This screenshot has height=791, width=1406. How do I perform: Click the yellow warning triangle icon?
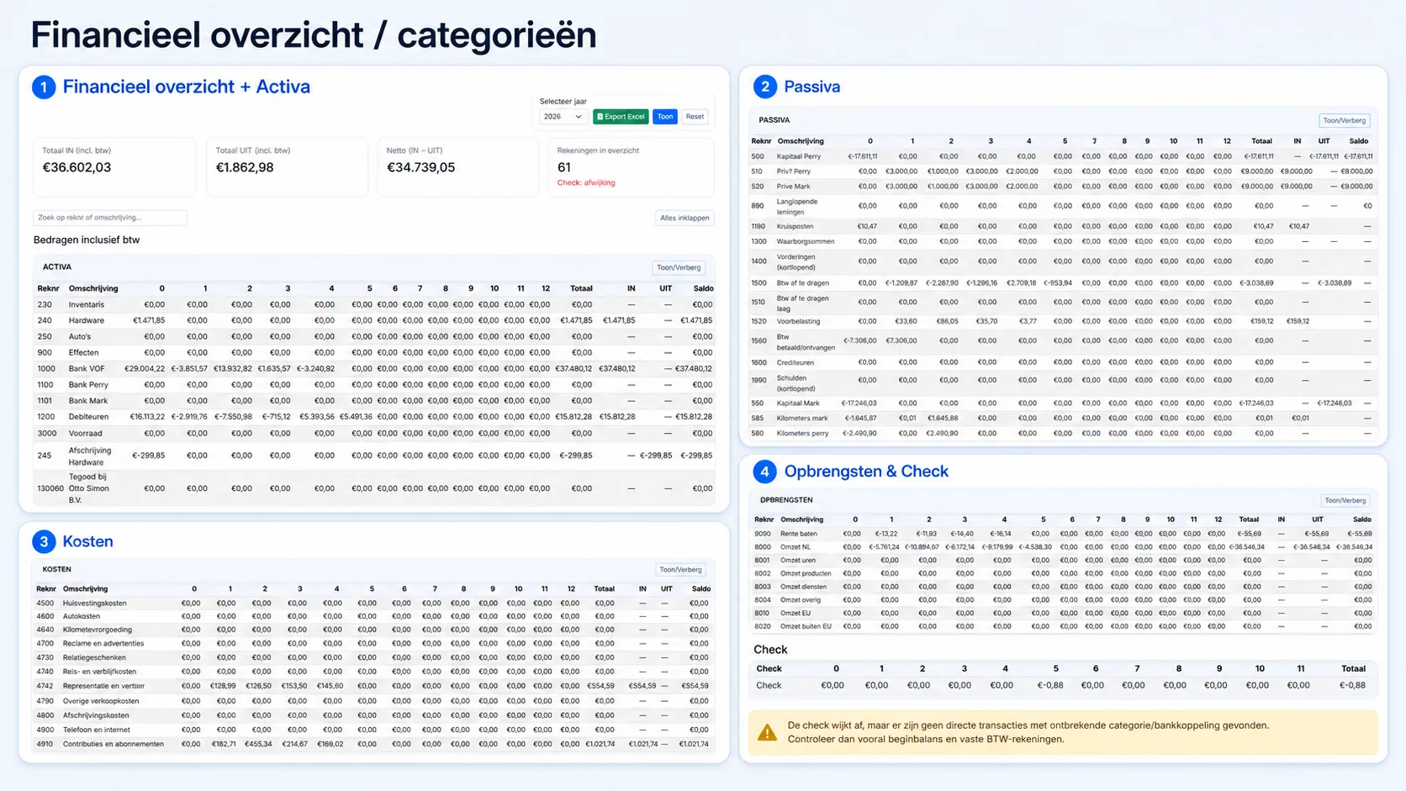[767, 733]
